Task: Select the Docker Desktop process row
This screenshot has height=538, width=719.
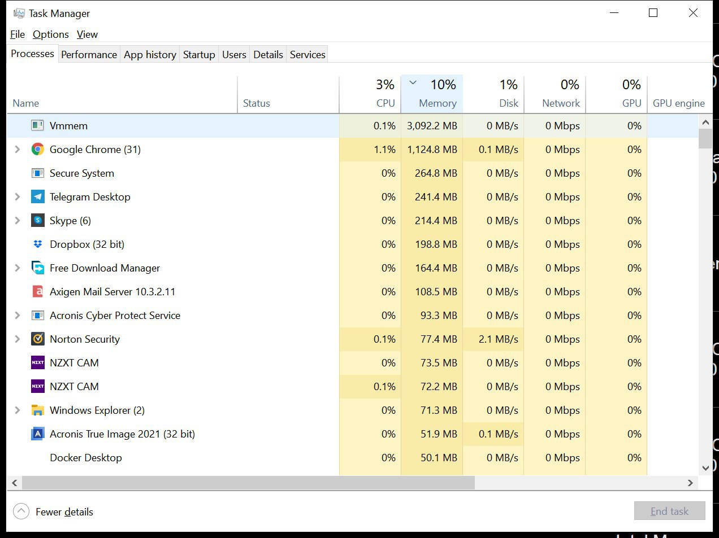Action: pyautogui.click(x=353, y=458)
